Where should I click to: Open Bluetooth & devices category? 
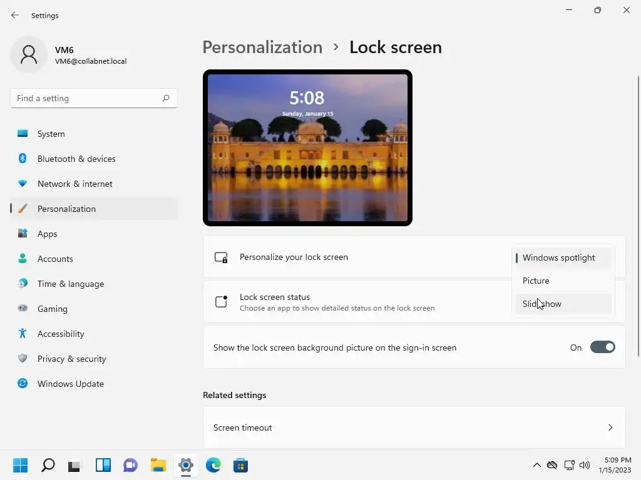[x=94, y=158]
